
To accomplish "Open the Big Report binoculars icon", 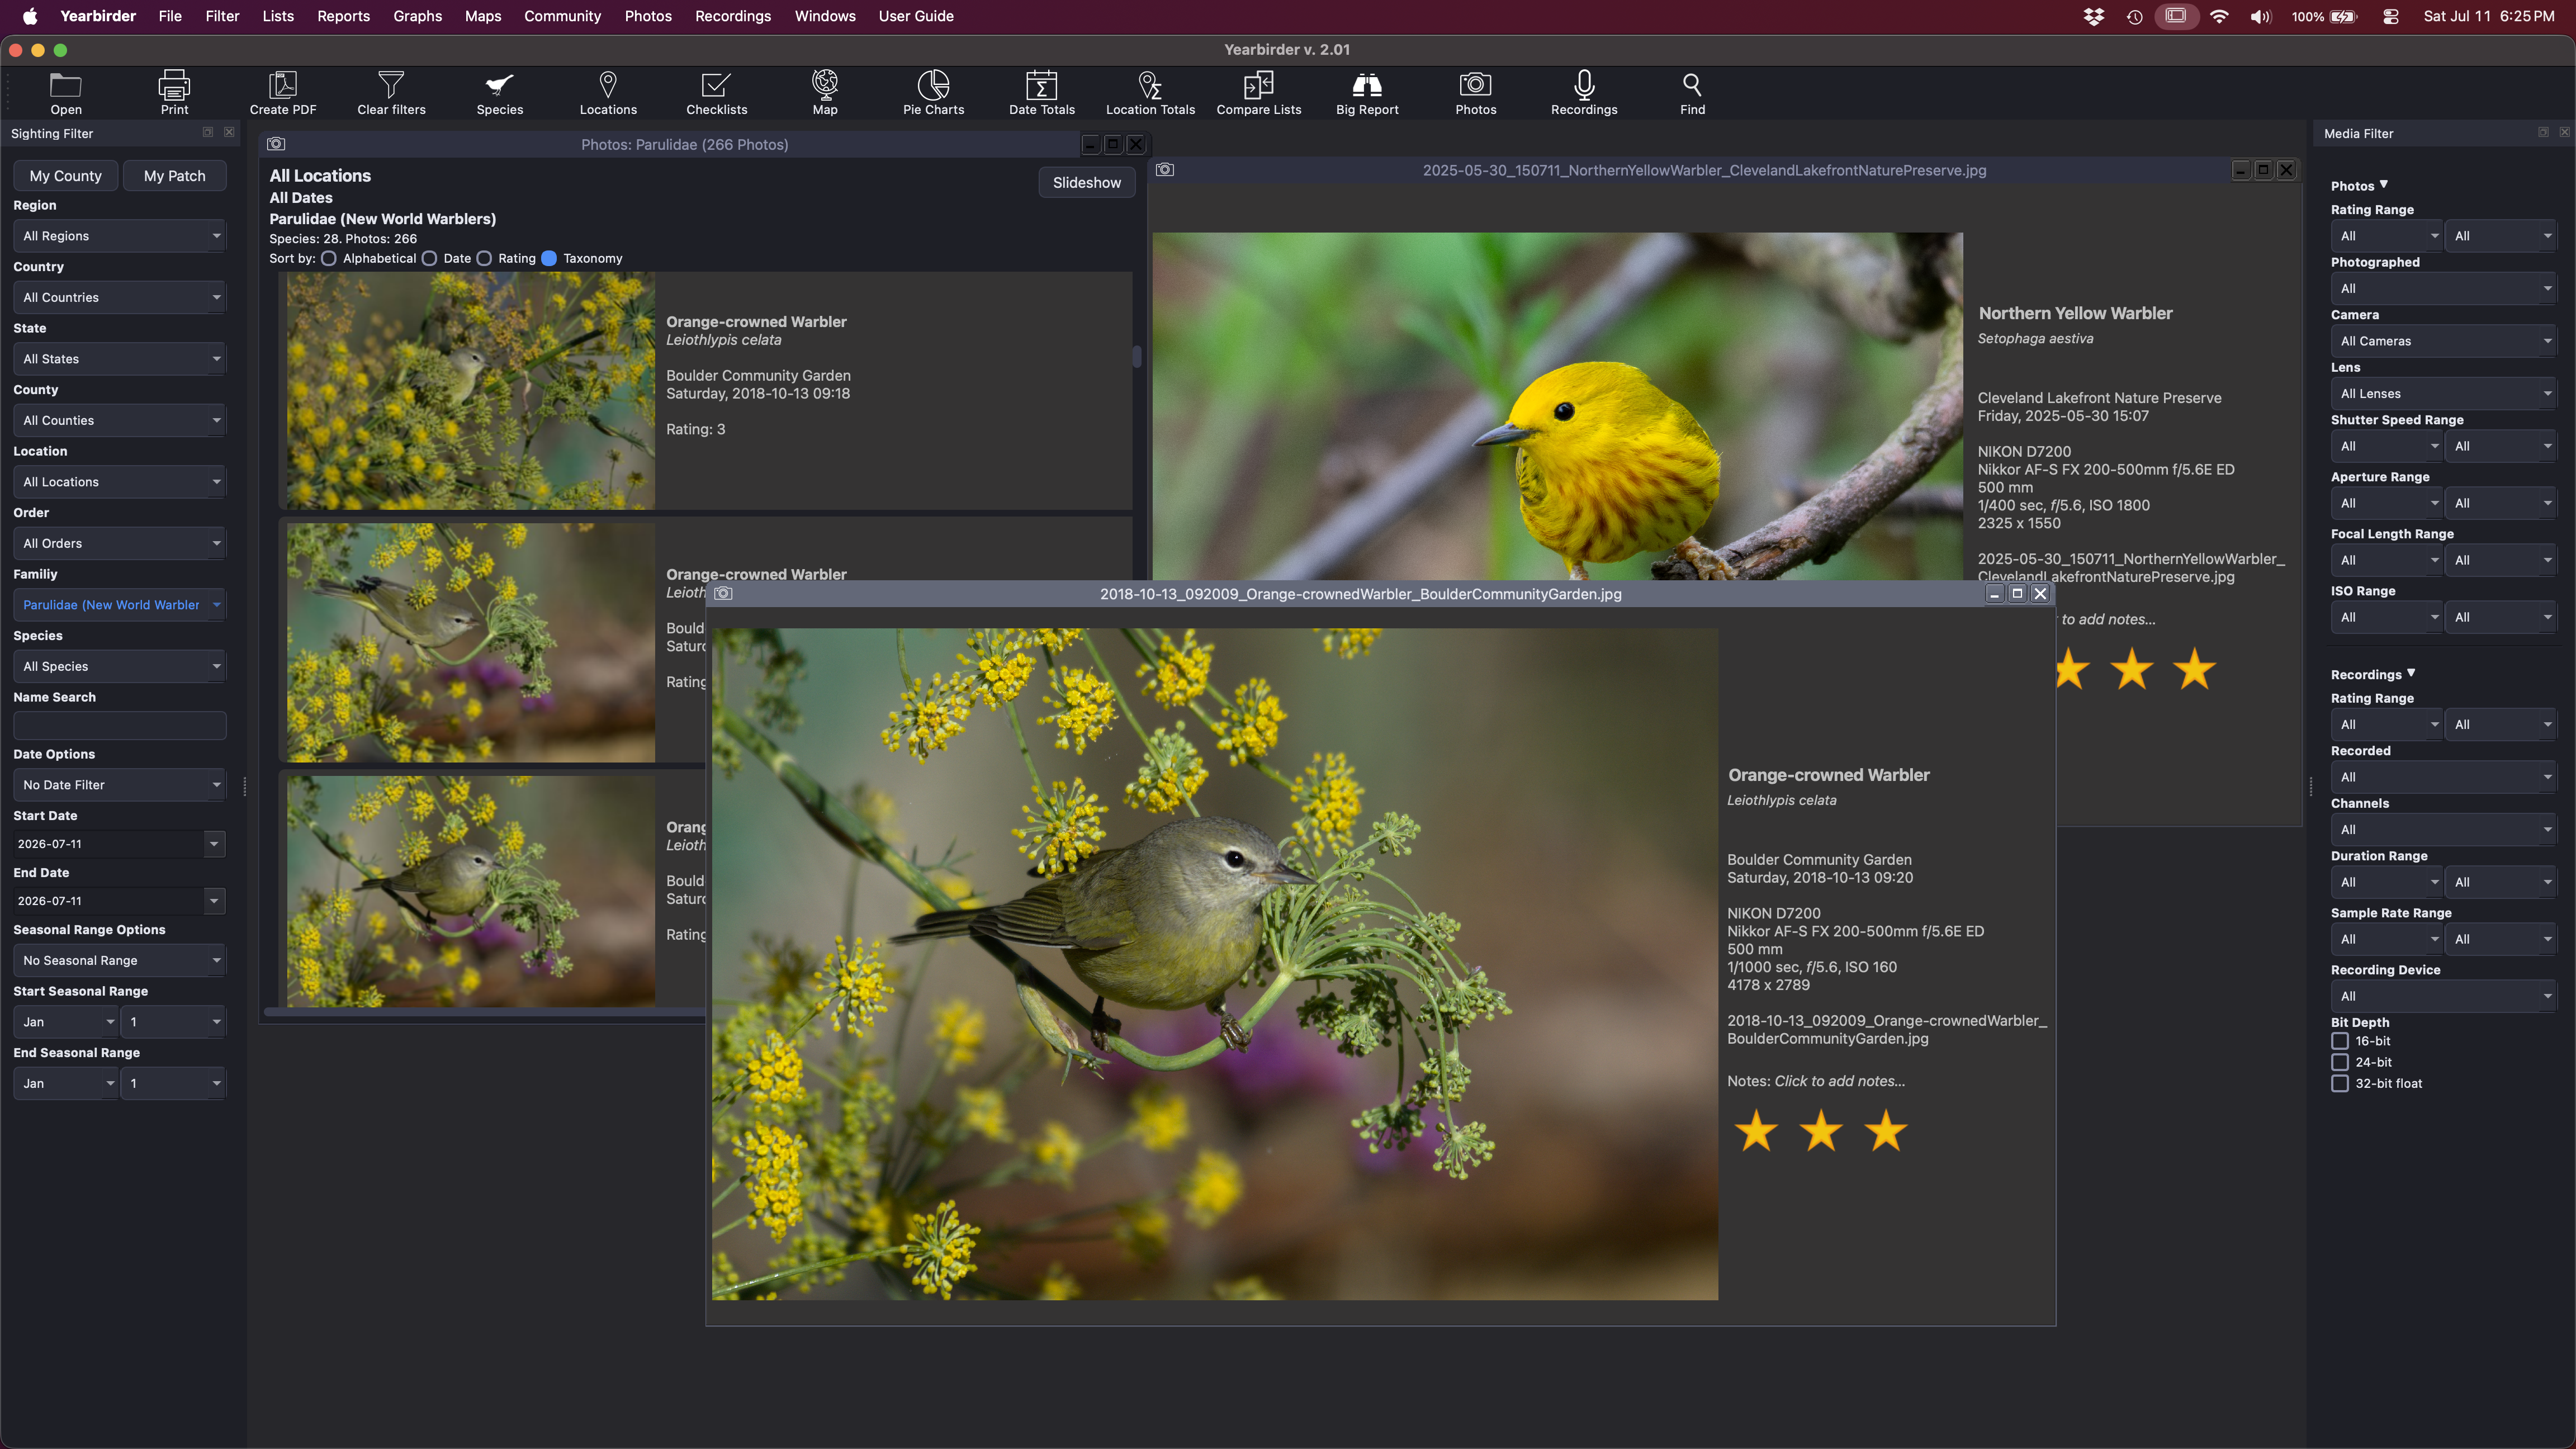I will coord(1367,85).
